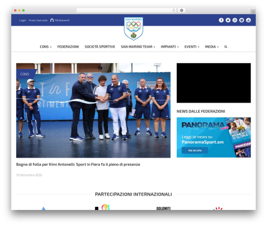Open Area riservata link
Image resolution: width=267 pixels, height=226 pixels.
tap(38, 20)
